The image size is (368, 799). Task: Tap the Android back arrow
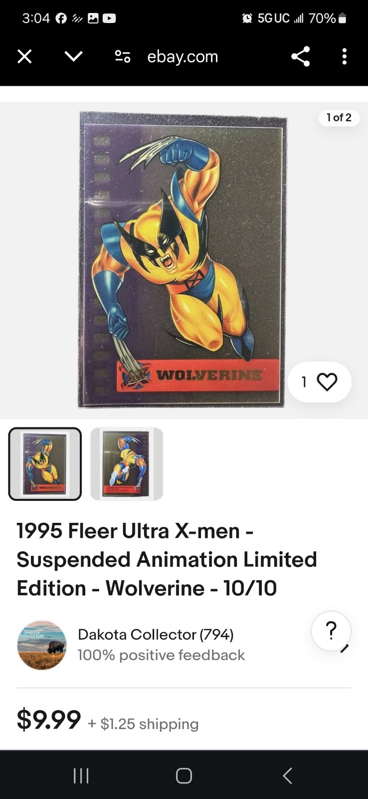[287, 776]
